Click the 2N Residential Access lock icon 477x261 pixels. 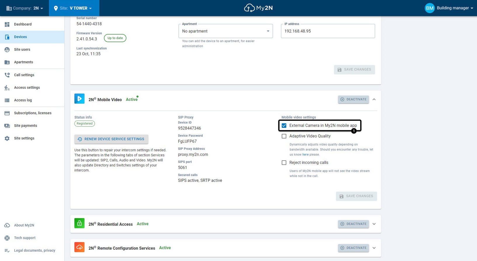tap(79, 223)
